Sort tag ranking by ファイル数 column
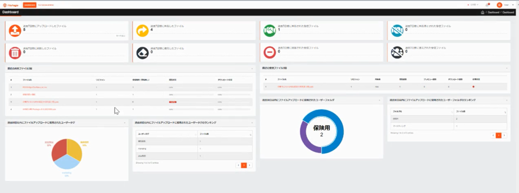Image resolution: width=519 pixels, height=193 pixels. pyautogui.click(x=225, y=134)
